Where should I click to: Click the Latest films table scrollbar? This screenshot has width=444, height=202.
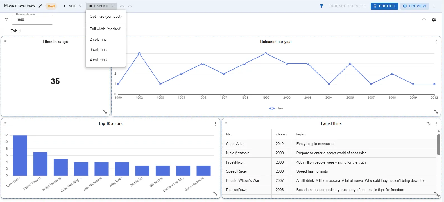pyautogui.click(x=438, y=144)
